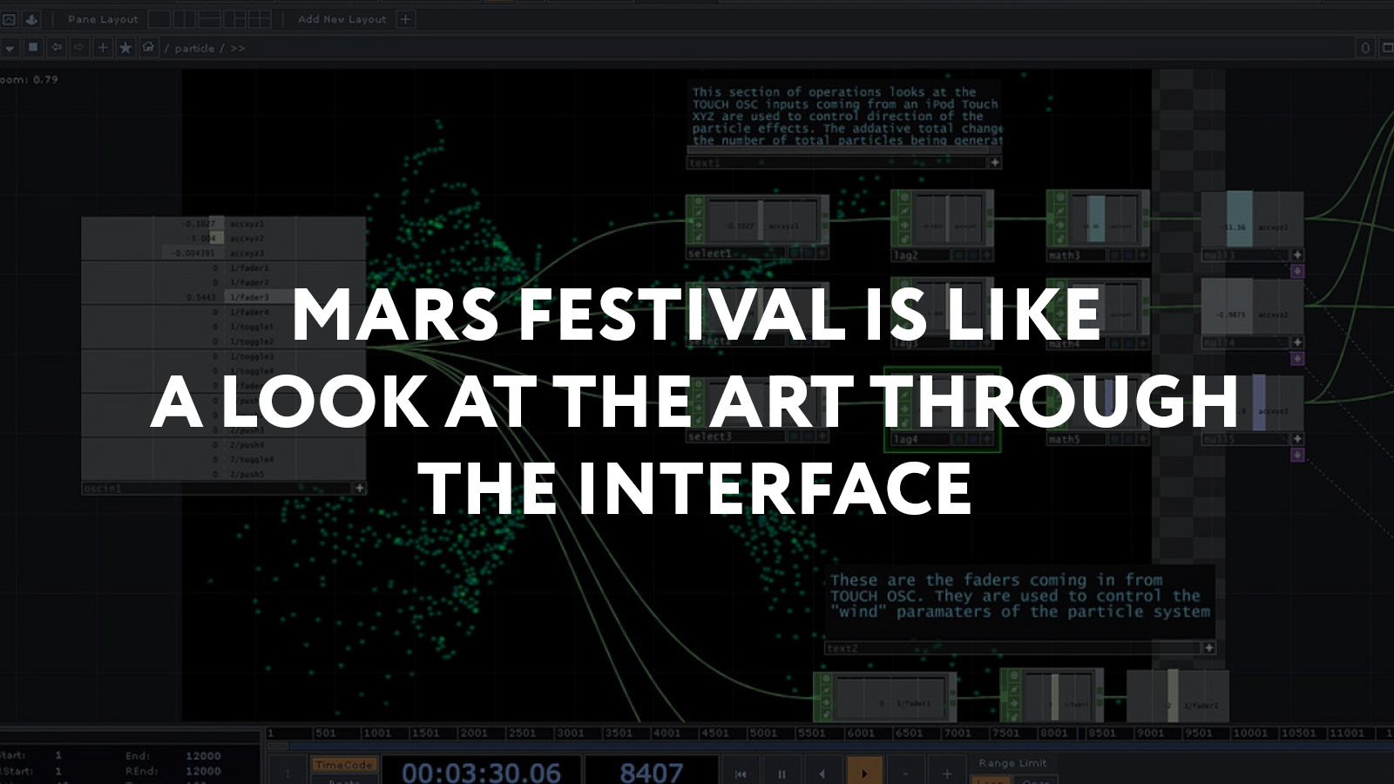
Task: Click the 1/fader3 channel row in oscin1
Action: (x=223, y=297)
